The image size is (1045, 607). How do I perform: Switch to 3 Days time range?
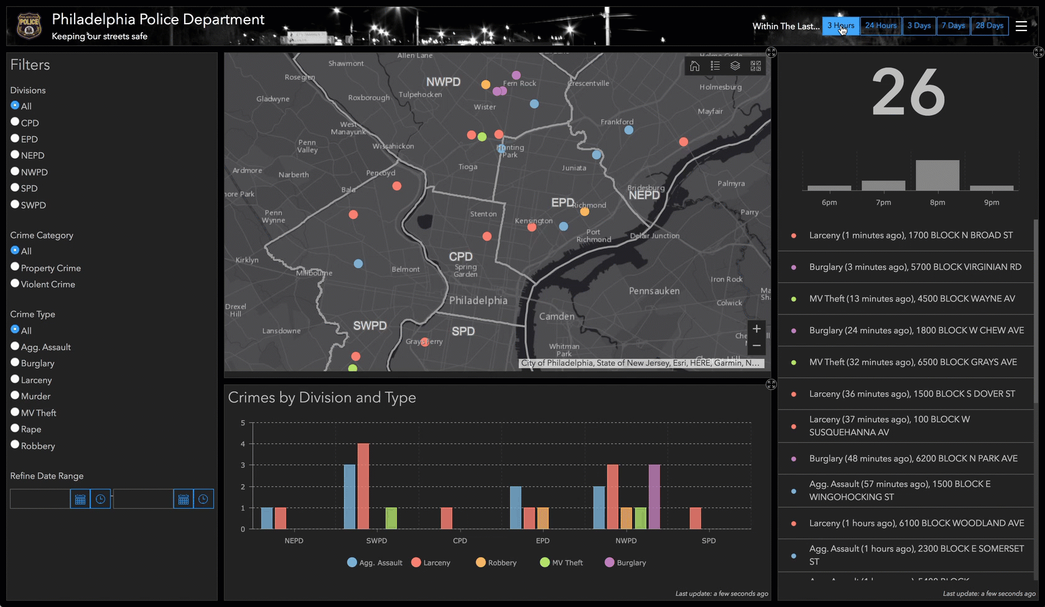pyautogui.click(x=919, y=25)
